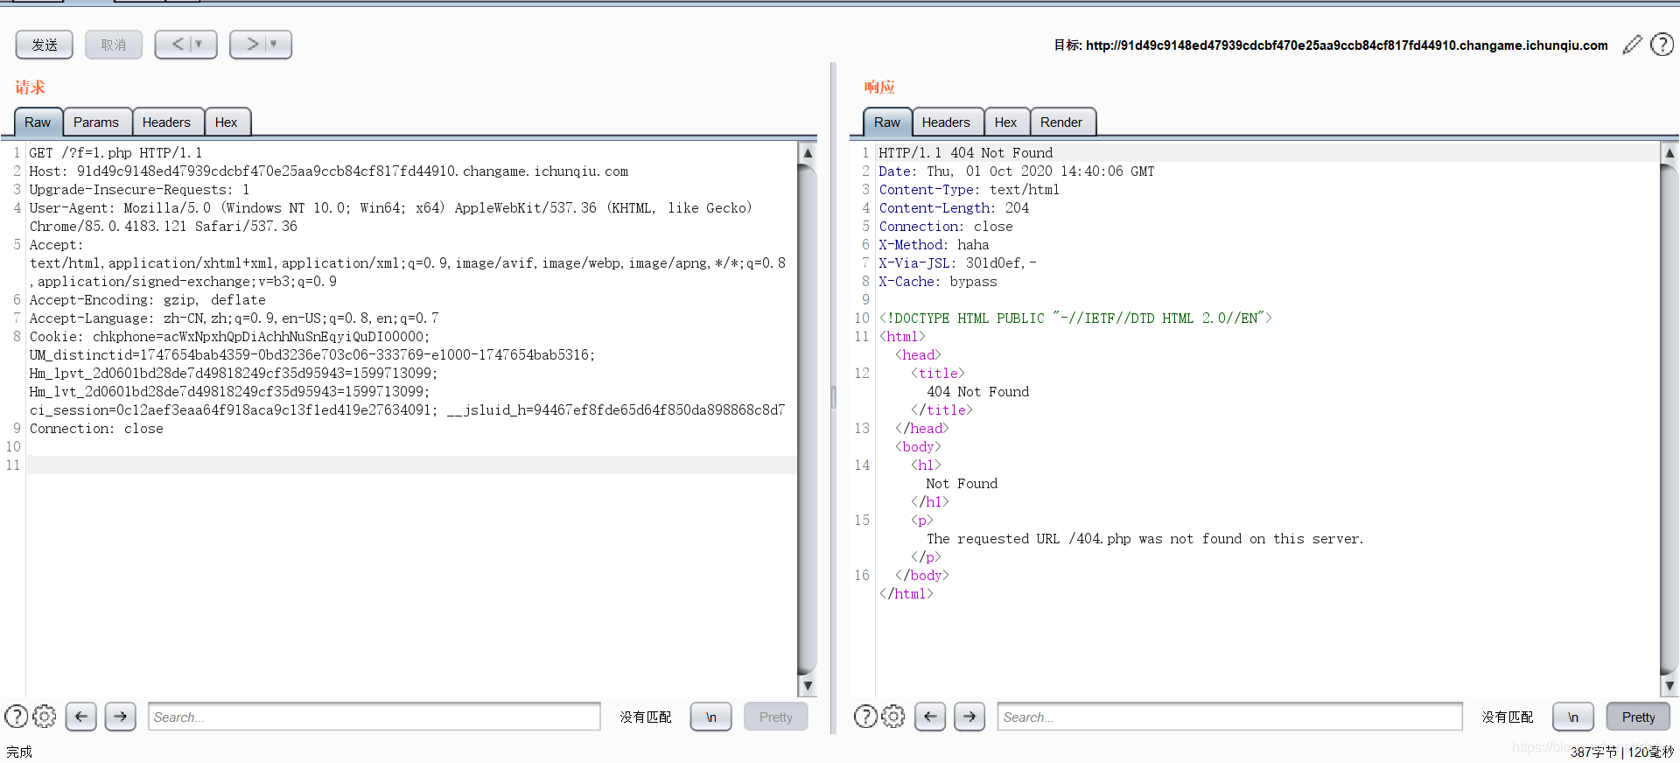Open response search help question icon
Image resolution: width=1680 pixels, height=763 pixels.
click(x=865, y=717)
